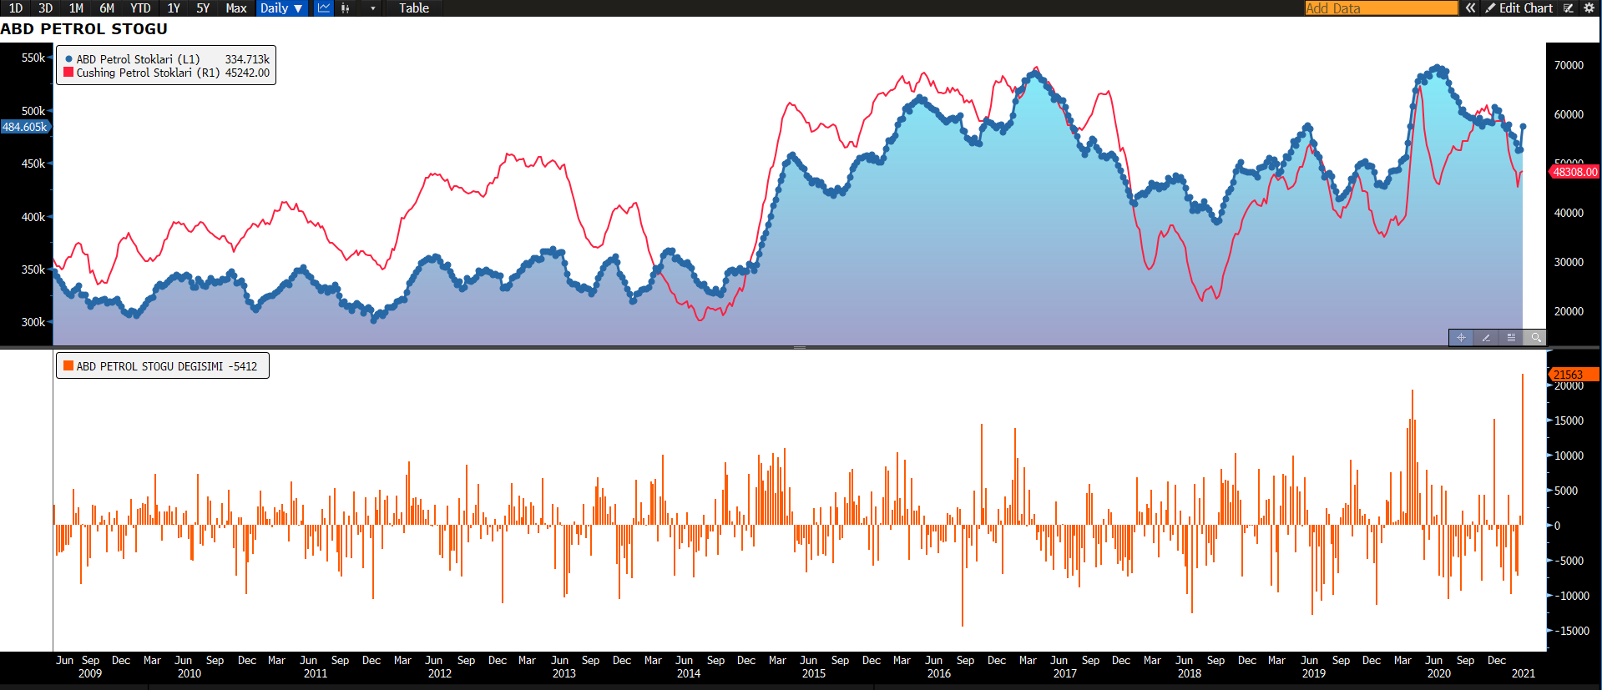Click the 550k left axis label

(33, 58)
